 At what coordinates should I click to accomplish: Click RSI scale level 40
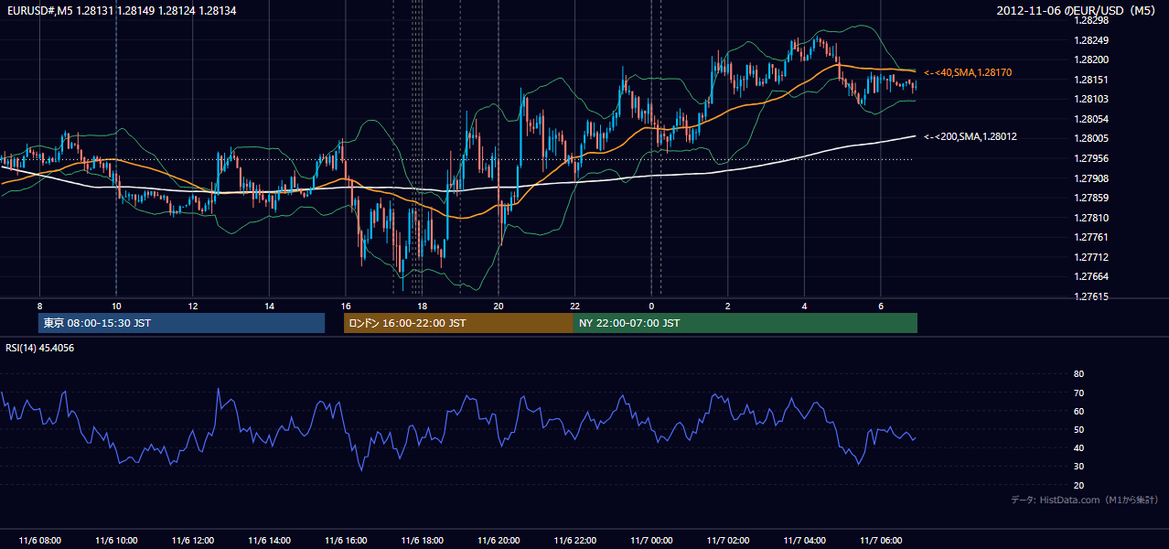tap(1078, 447)
